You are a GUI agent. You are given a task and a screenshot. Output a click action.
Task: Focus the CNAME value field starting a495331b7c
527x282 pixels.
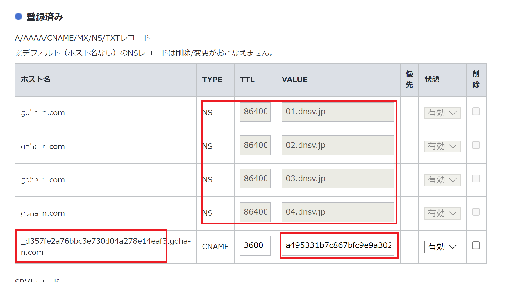pos(338,245)
